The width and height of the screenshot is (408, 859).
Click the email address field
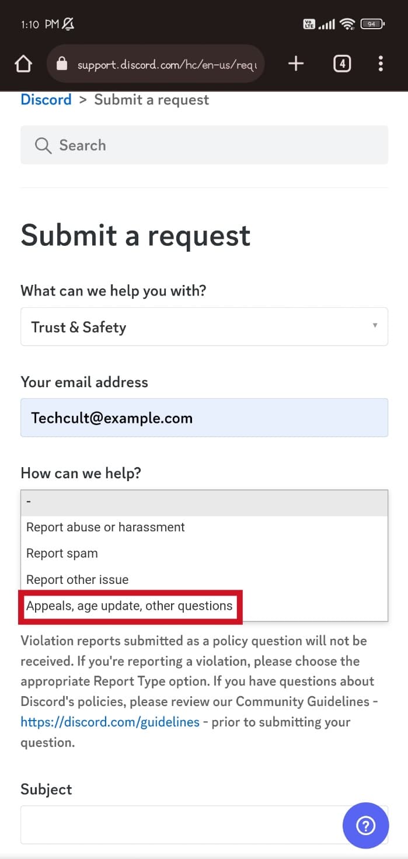204,418
